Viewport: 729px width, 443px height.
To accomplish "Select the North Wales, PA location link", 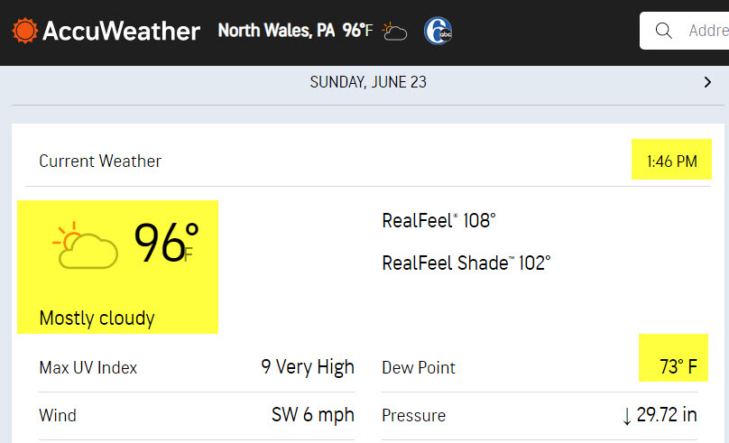I will 276,31.
